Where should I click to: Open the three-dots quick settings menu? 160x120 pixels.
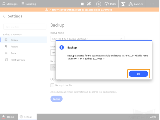152,4
